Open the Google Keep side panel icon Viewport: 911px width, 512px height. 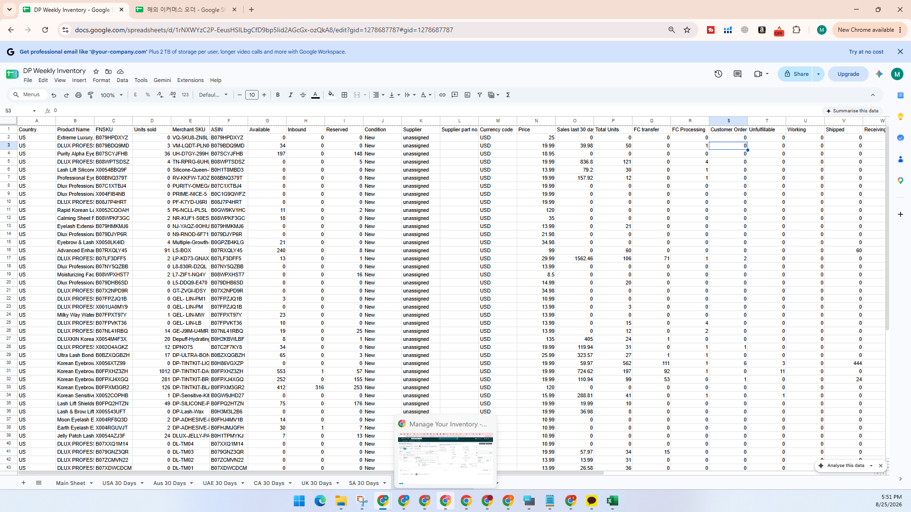900,117
